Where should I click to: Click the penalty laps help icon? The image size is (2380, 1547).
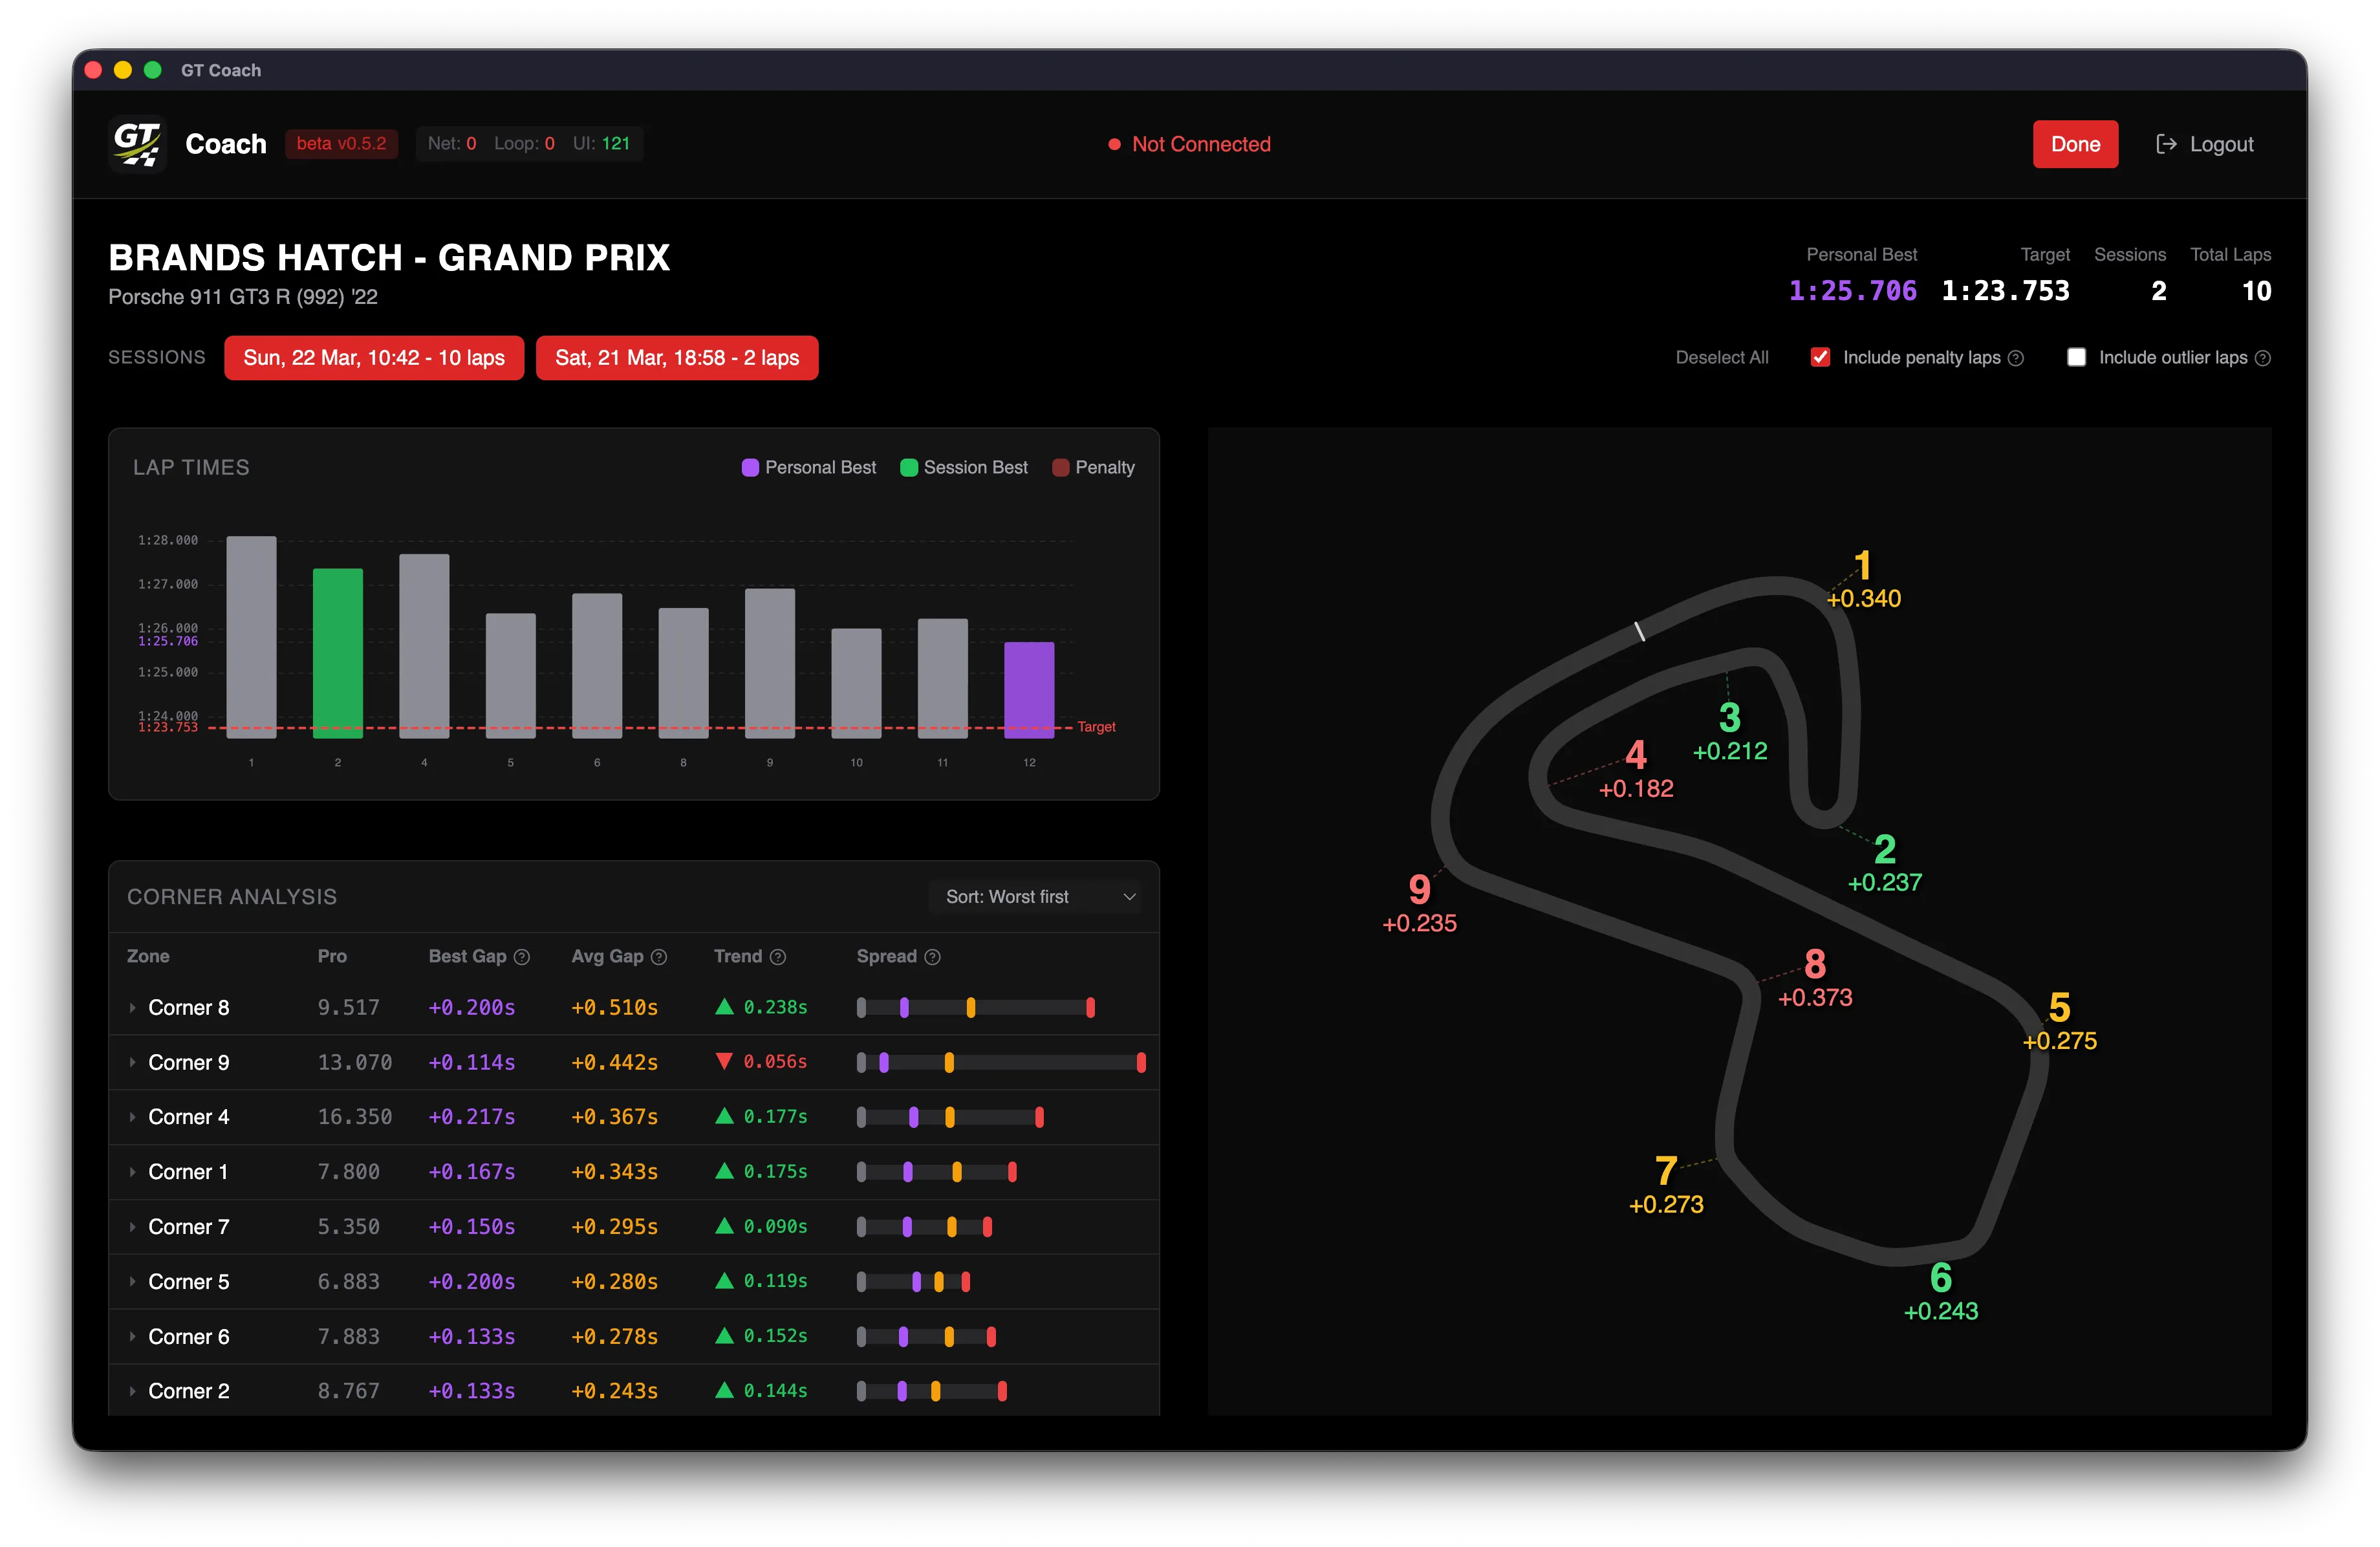coord(2016,357)
